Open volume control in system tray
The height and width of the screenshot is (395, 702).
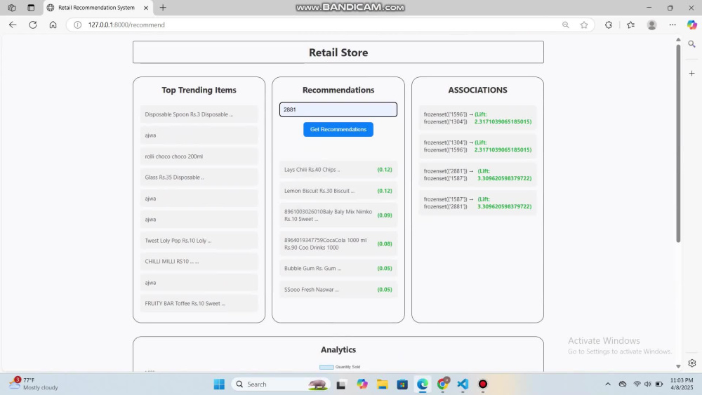point(647,384)
